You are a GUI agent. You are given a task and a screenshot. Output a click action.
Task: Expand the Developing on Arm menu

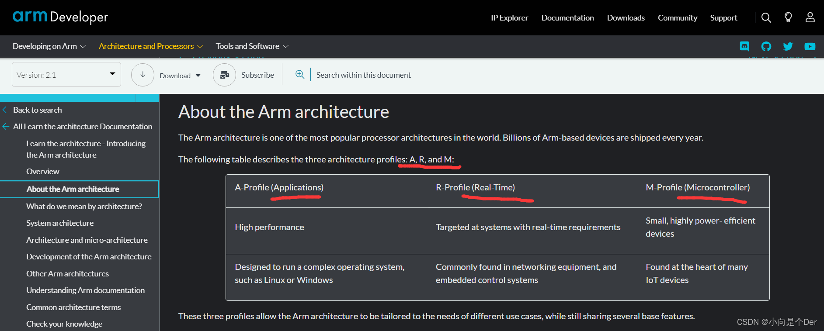click(x=49, y=46)
